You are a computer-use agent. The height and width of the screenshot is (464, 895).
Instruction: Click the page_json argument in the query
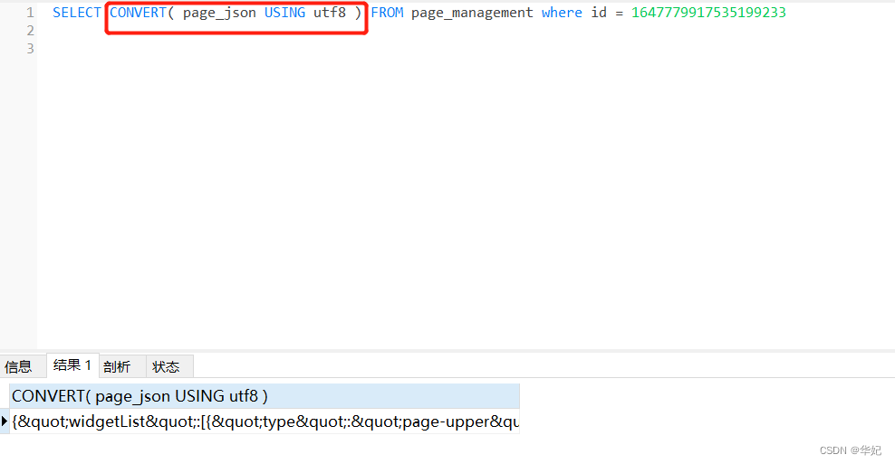tap(219, 13)
